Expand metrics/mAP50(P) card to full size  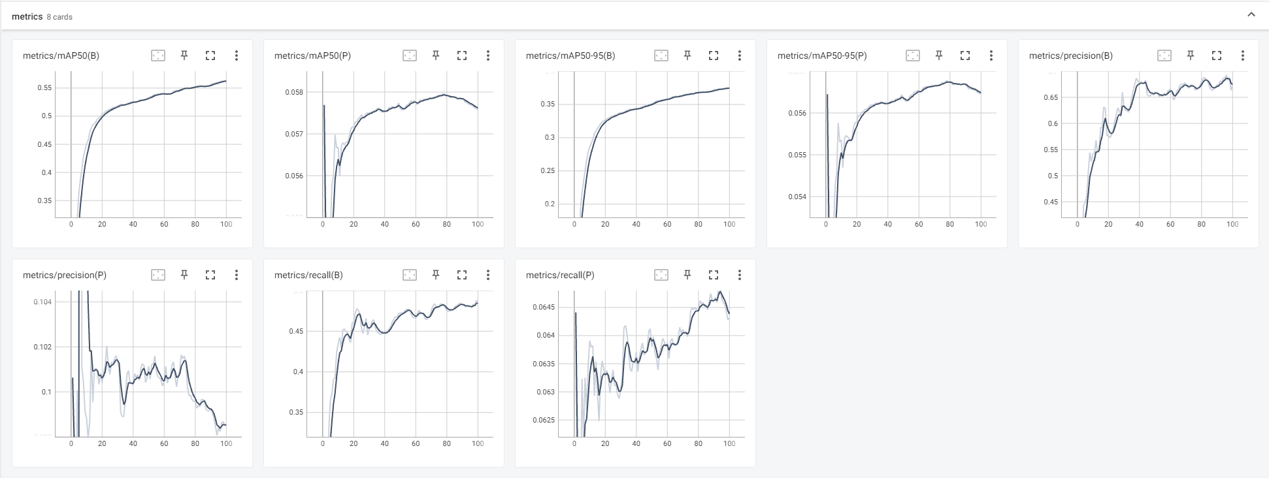(x=462, y=56)
